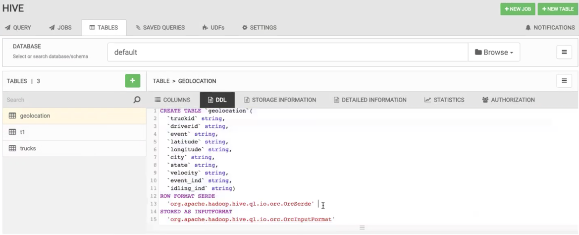Open the QUERY tab
Viewport: 579px width, 235px height.
coord(18,28)
